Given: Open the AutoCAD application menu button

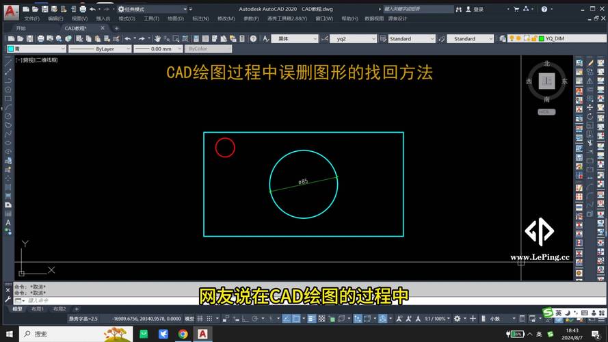Looking at the screenshot, I should tap(11, 11).
